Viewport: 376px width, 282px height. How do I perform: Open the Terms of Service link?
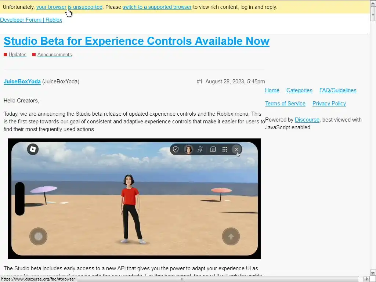pyautogui.click(x=285, y=104)
